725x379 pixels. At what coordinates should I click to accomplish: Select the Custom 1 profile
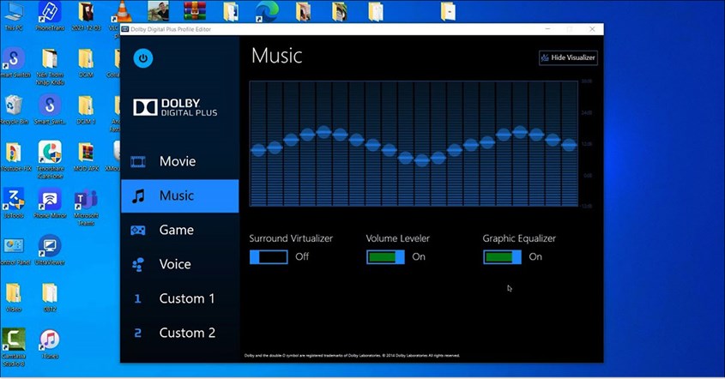pos(179,298)
